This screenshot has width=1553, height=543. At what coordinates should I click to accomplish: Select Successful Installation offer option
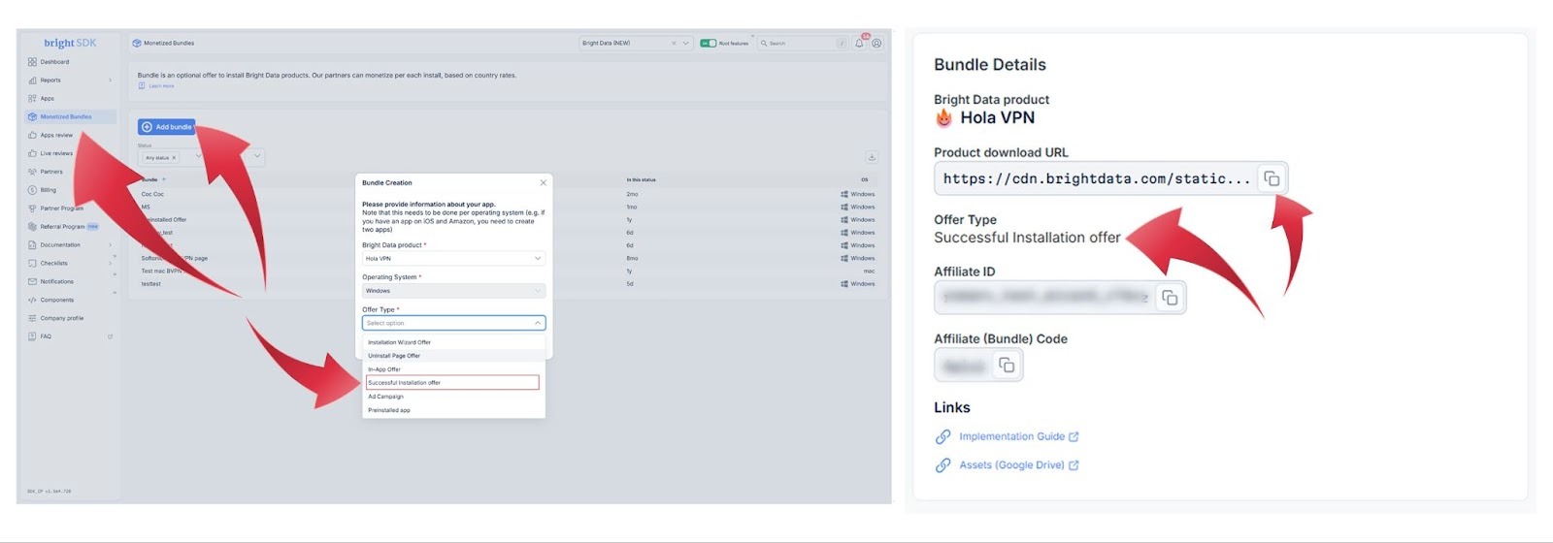pos(451,383)
